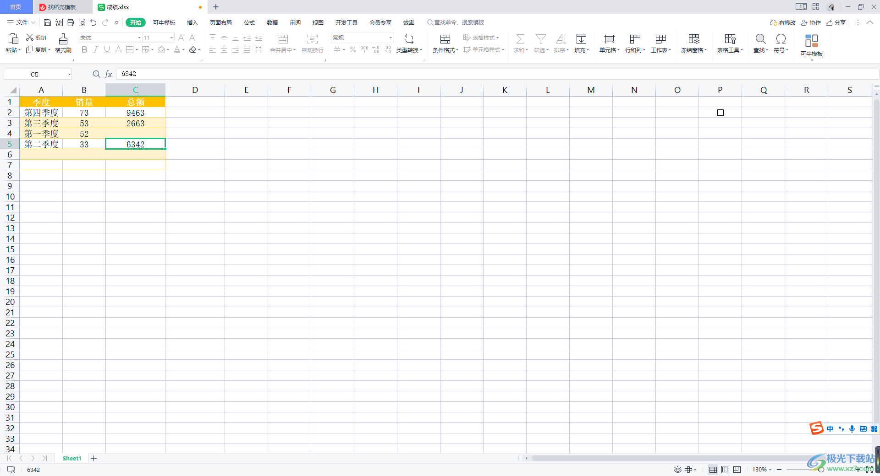The width and height of the screenshot is (880, 476).
Task: Open the Table Style (表格样式) dropdown
Action: [x=481, y=38]
